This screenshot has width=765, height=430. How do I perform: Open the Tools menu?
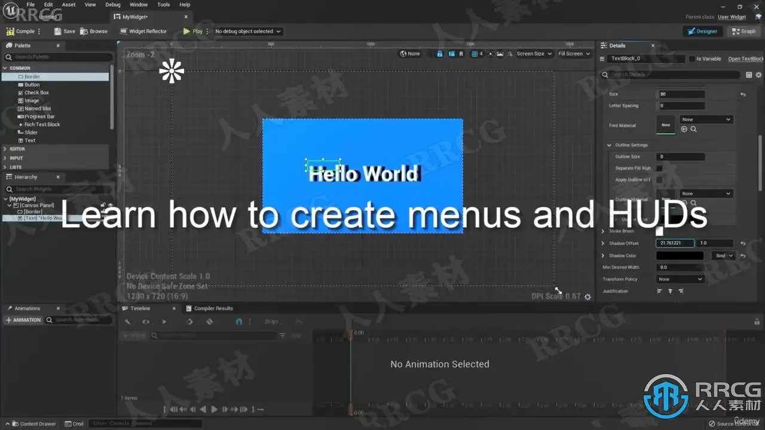(x=164, y=5)
